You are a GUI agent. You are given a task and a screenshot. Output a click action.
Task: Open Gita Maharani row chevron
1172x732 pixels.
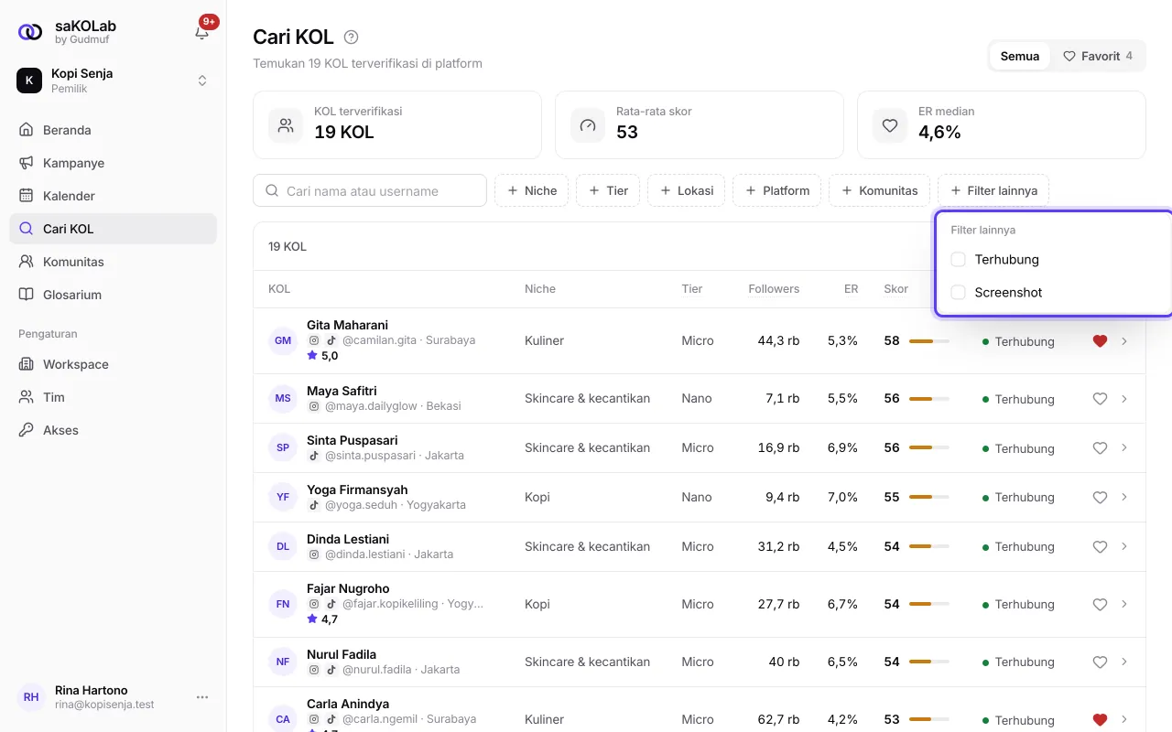[x=1124, y=341]
